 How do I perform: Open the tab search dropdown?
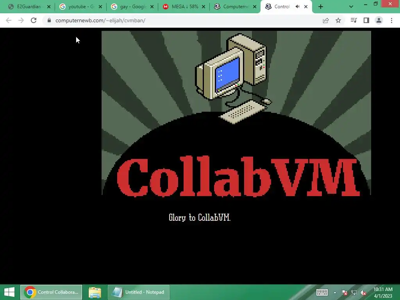coord(351,7)
